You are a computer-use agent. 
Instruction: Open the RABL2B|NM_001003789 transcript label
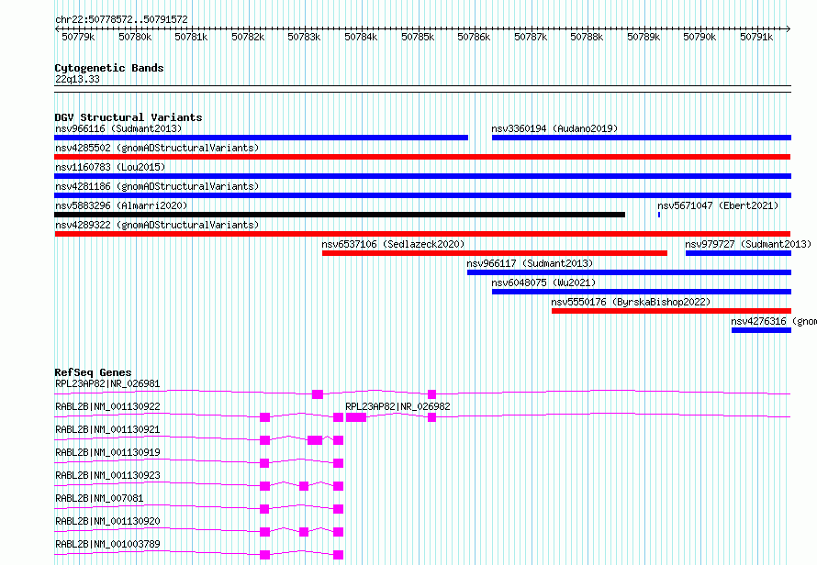click(107, 544)
